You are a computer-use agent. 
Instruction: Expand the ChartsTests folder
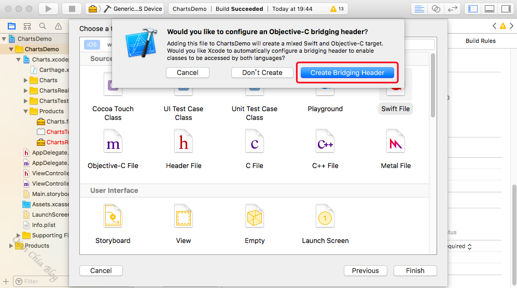pyautogui.click(x=26, y=101)
